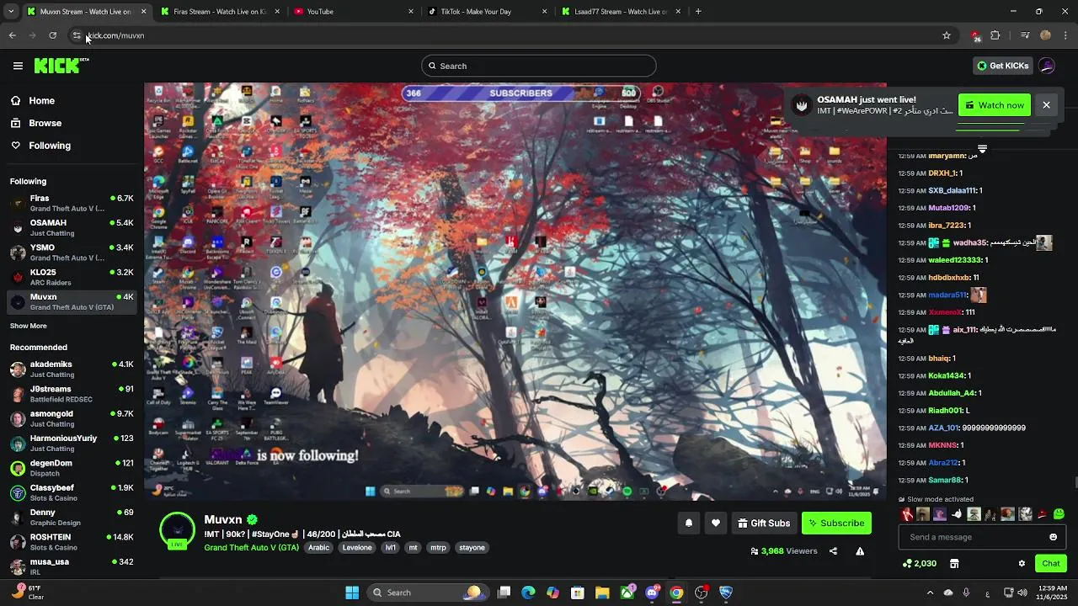The height and width of the screenshot is (606, 1078).
Task: Click the microphone icon in the system tray
Action: coord(966,593)
